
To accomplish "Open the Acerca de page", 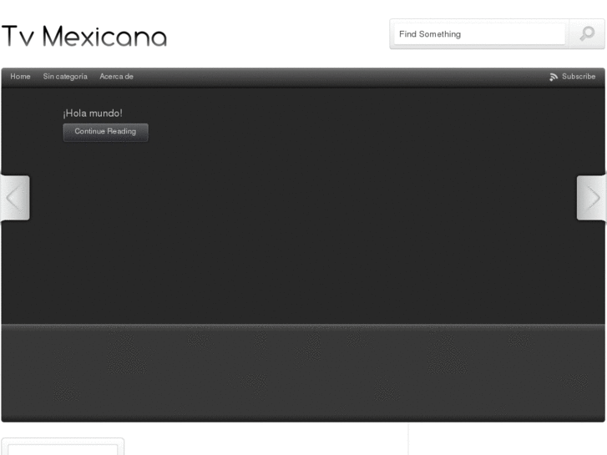I will click(116, 76).
